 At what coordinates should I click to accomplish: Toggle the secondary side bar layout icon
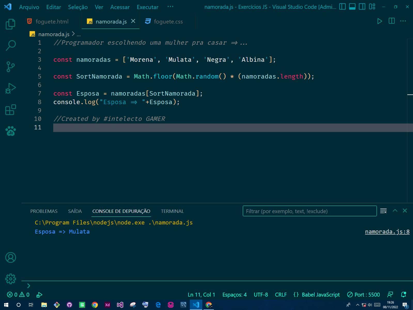362,7
